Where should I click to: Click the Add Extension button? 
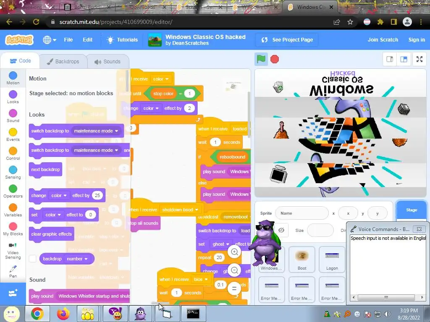pyautogui.click(x=13, y=293)
